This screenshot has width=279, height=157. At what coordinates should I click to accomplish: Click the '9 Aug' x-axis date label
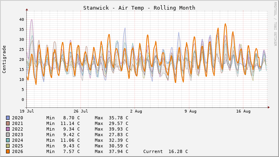coord(191,111)
